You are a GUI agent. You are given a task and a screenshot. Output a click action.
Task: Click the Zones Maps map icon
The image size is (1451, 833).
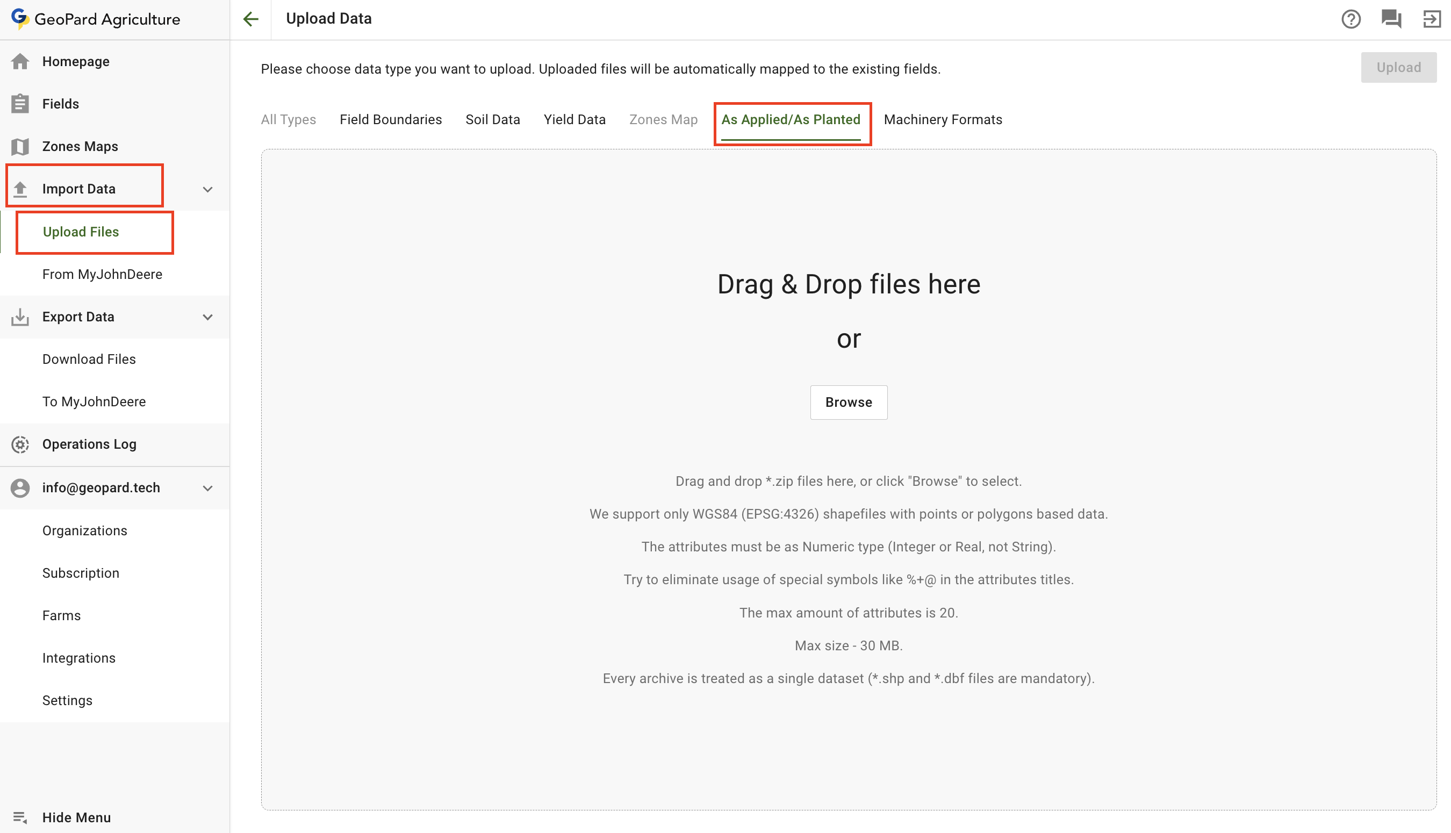coord(20,147)
